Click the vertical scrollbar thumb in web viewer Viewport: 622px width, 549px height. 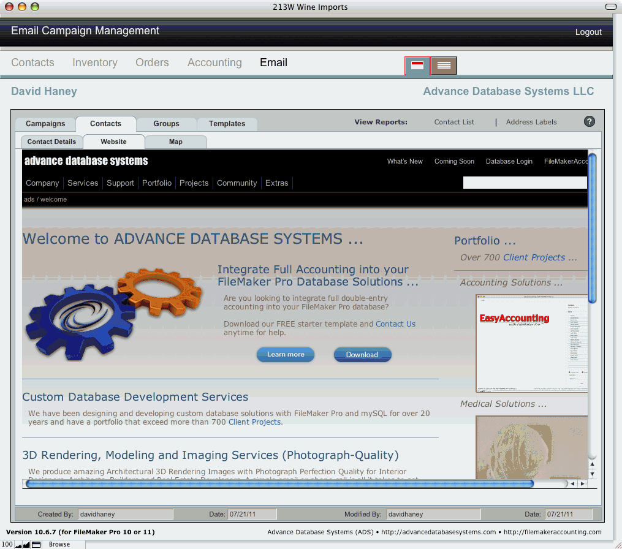pyautogui.click(x=592, y=229)
